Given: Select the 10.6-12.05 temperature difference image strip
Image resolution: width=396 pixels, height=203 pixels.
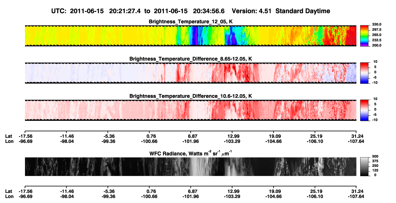Looking at the screenshot, I should point(190,110).
